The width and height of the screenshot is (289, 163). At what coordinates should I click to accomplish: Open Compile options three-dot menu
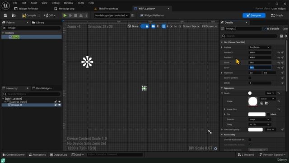pyautogui.click(x=39, y=15)
